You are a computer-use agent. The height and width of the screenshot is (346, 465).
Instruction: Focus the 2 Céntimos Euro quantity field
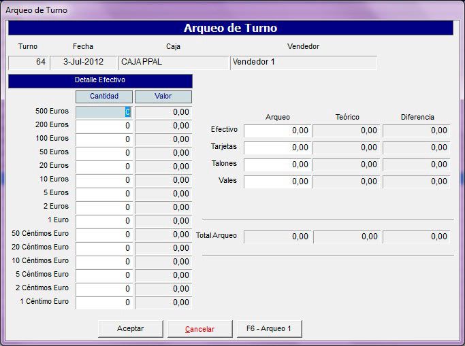point(104,289)
